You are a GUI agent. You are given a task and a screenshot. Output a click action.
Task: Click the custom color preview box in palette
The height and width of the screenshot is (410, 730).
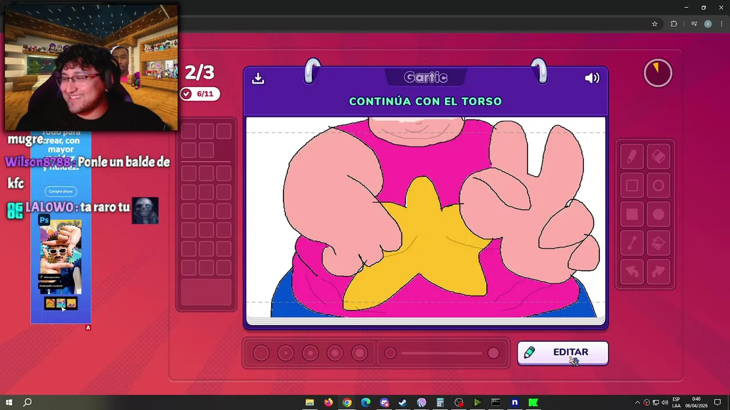[206, 292]
